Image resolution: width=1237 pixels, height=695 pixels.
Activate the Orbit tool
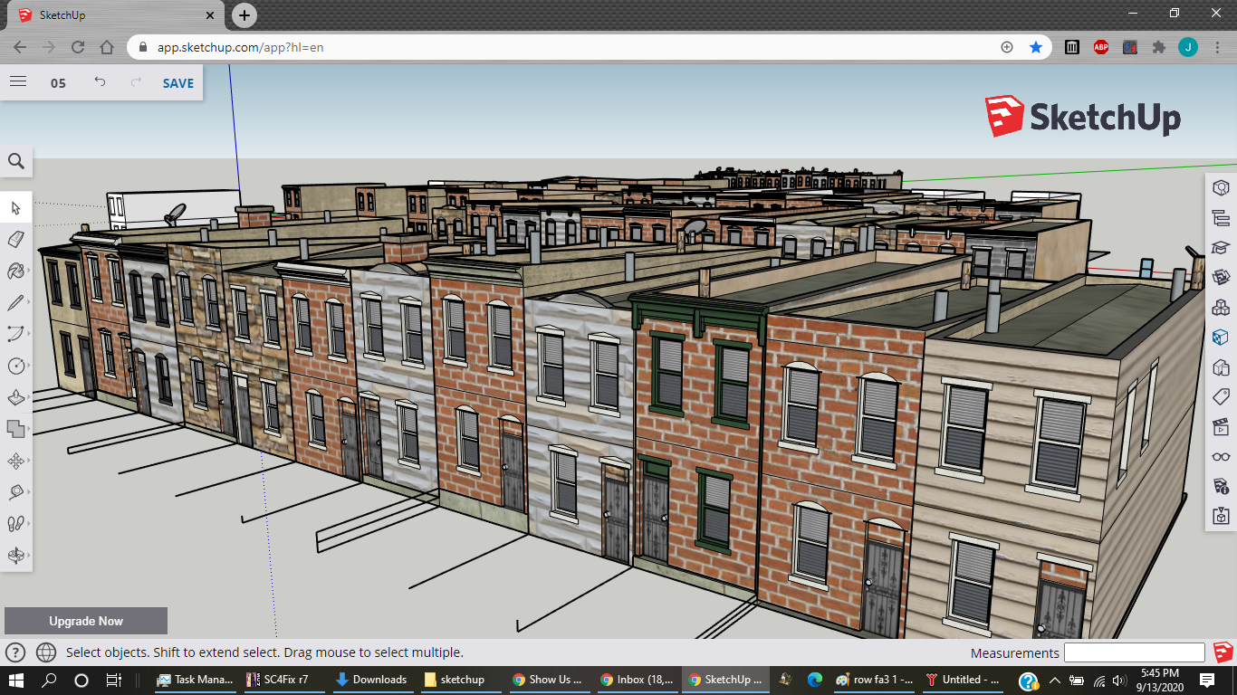pos(16,556)
